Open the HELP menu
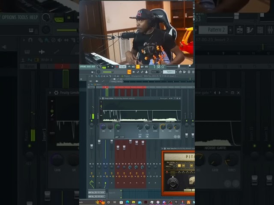Screen dimensions: 274x205 93,67
